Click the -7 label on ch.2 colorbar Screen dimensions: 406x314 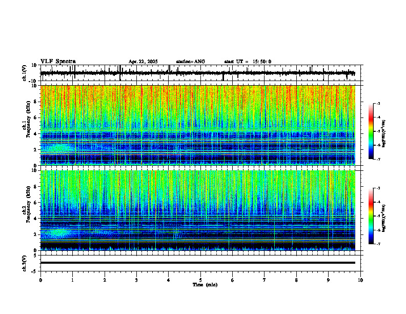pos(378,244)
